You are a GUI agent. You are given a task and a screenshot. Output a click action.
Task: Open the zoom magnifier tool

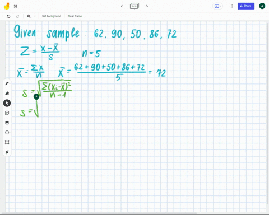click(29, 16)
